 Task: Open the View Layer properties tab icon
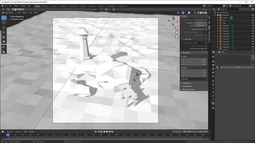[213, 69]
